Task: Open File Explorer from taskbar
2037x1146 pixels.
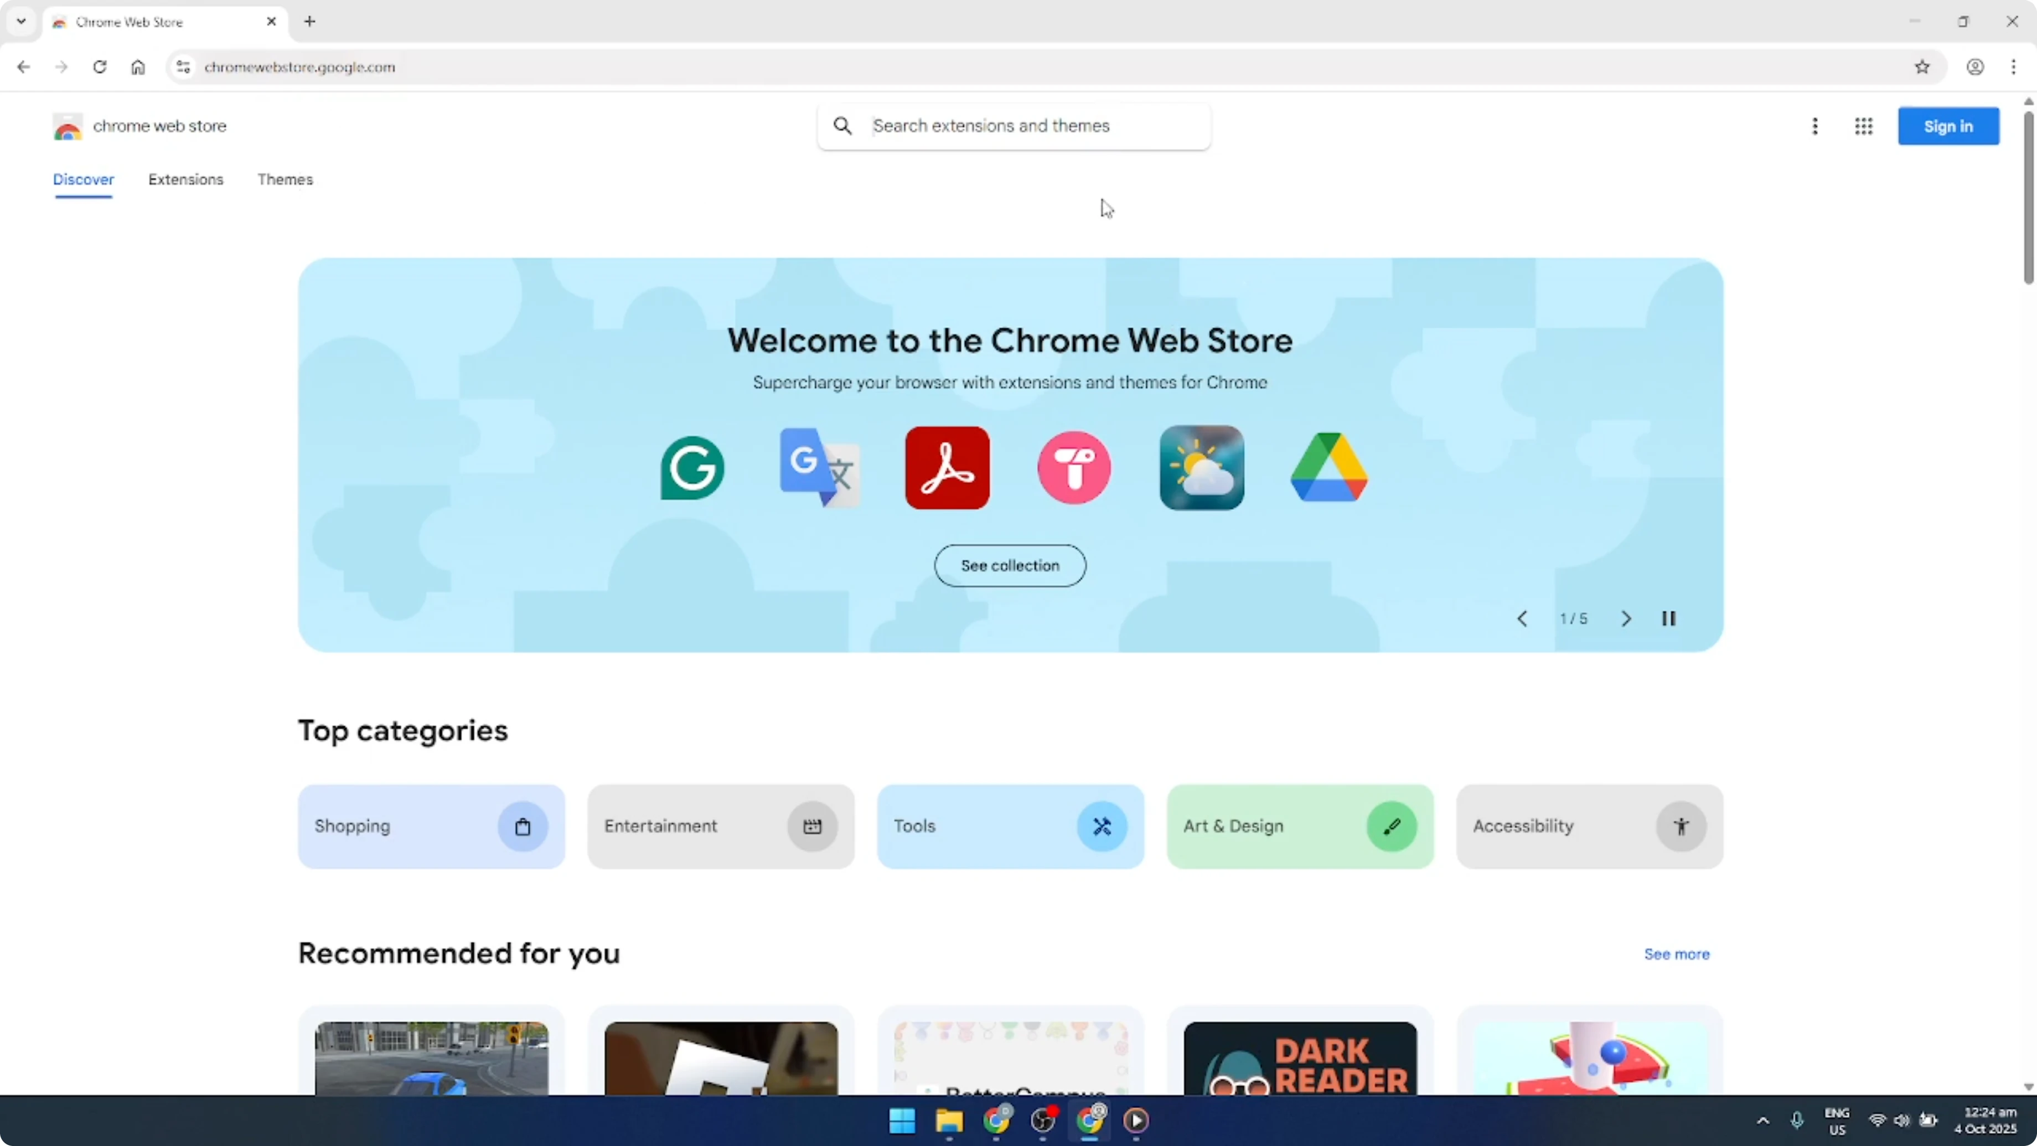Action: coord(949,1121)
